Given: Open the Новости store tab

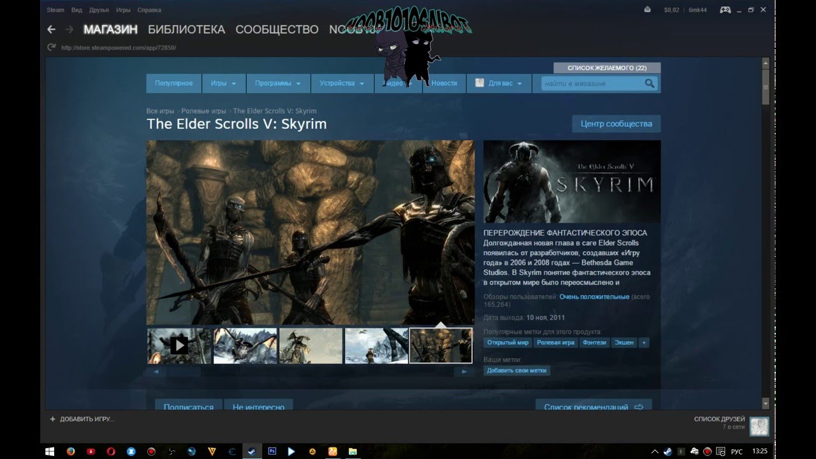Looking at the screenshot, I should click(444, 84).
